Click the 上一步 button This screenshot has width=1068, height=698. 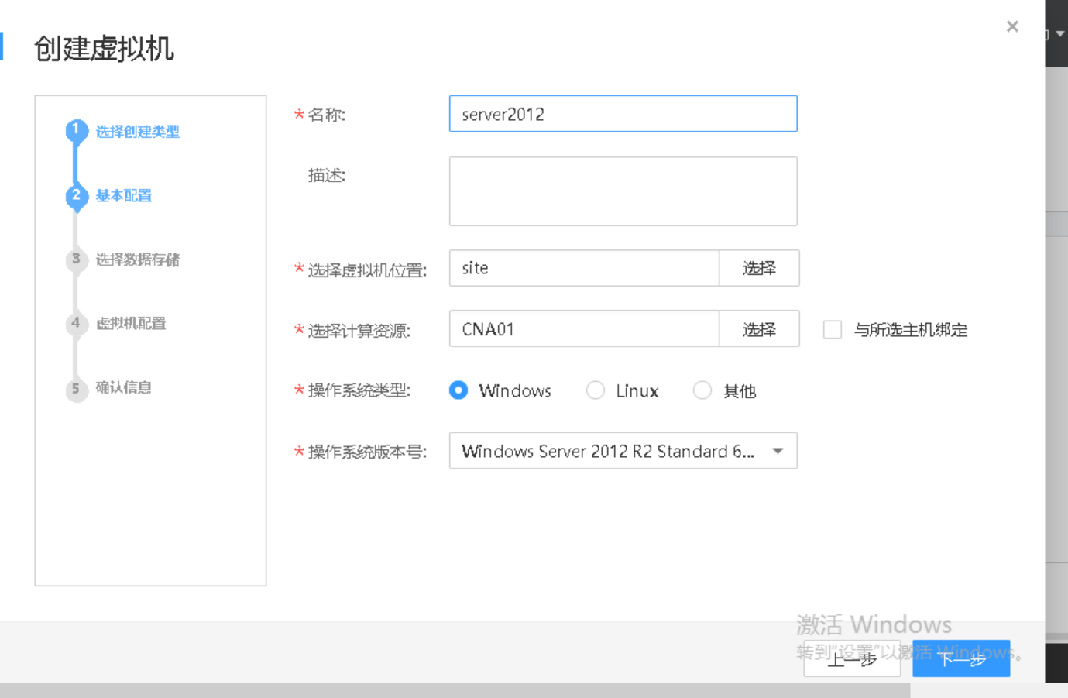[852, 660]
